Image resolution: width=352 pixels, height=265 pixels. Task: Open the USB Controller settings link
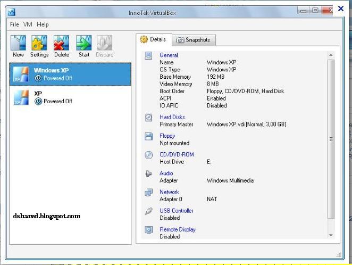[x=177, y=211]
